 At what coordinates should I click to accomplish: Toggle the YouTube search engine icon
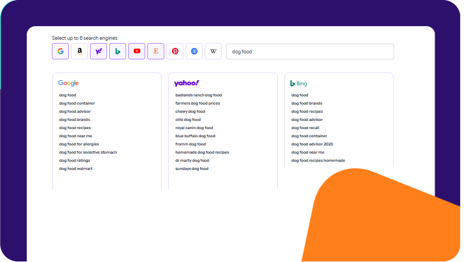click(136, 51)
